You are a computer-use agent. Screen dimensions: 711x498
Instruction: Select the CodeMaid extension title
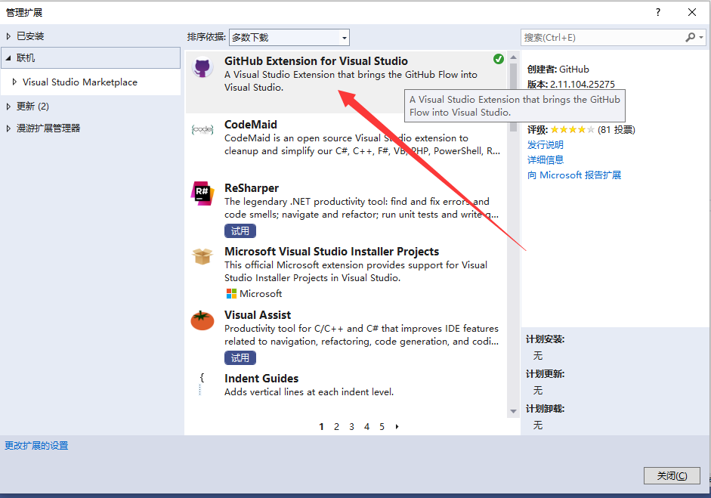pyautogui.click(x=251, y=125)
